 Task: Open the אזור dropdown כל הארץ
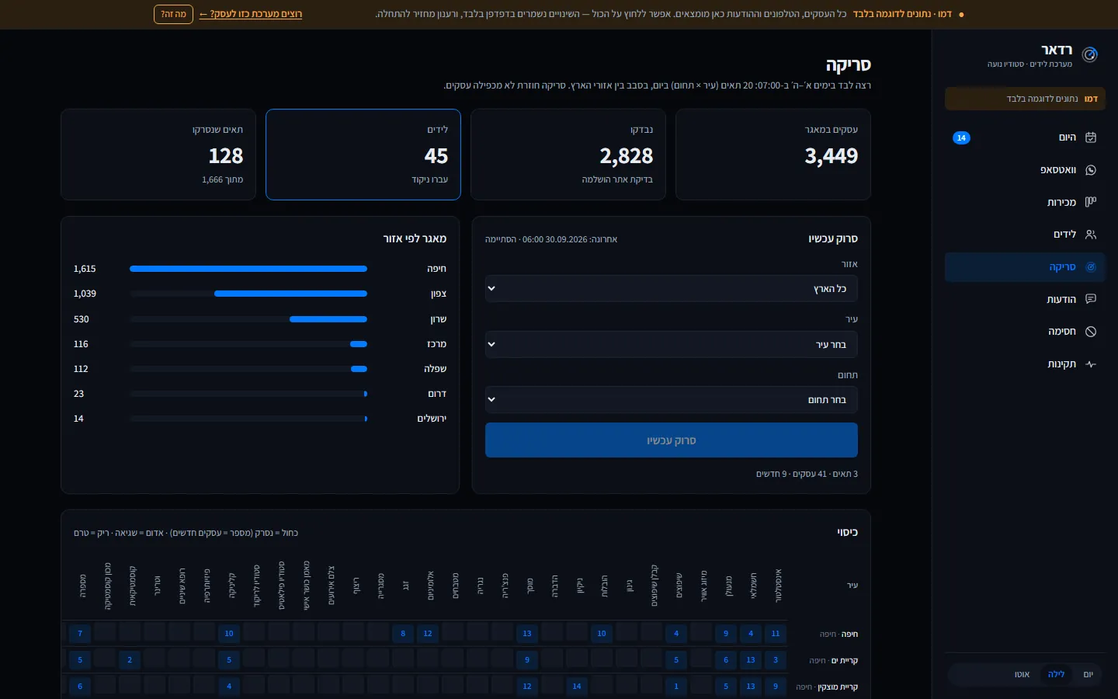pos(672,288)
